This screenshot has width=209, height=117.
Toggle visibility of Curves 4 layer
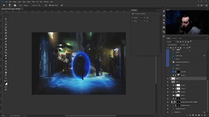tap(168, 85)
